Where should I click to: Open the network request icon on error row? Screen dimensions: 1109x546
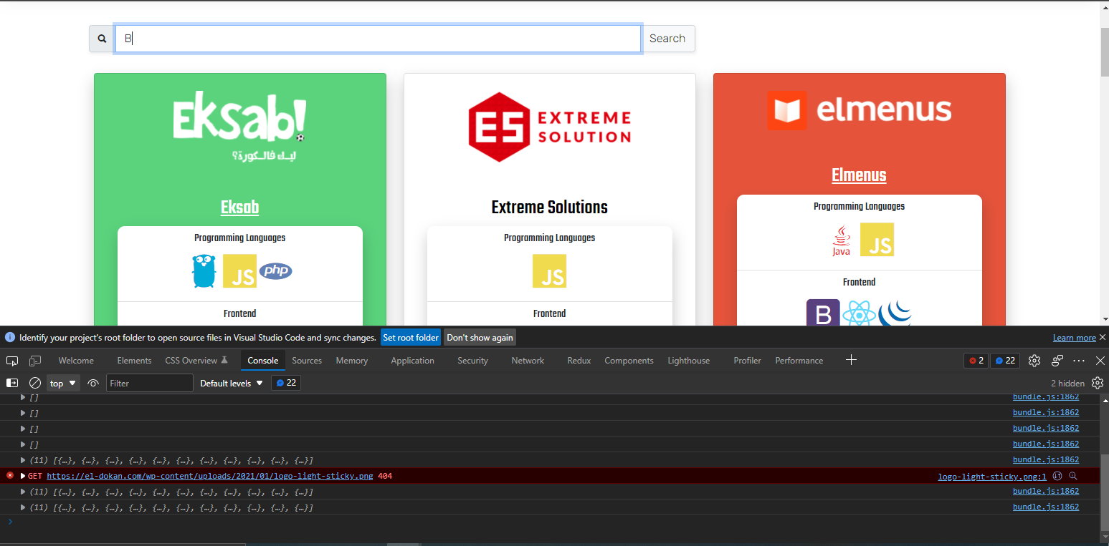(1057, 476)
